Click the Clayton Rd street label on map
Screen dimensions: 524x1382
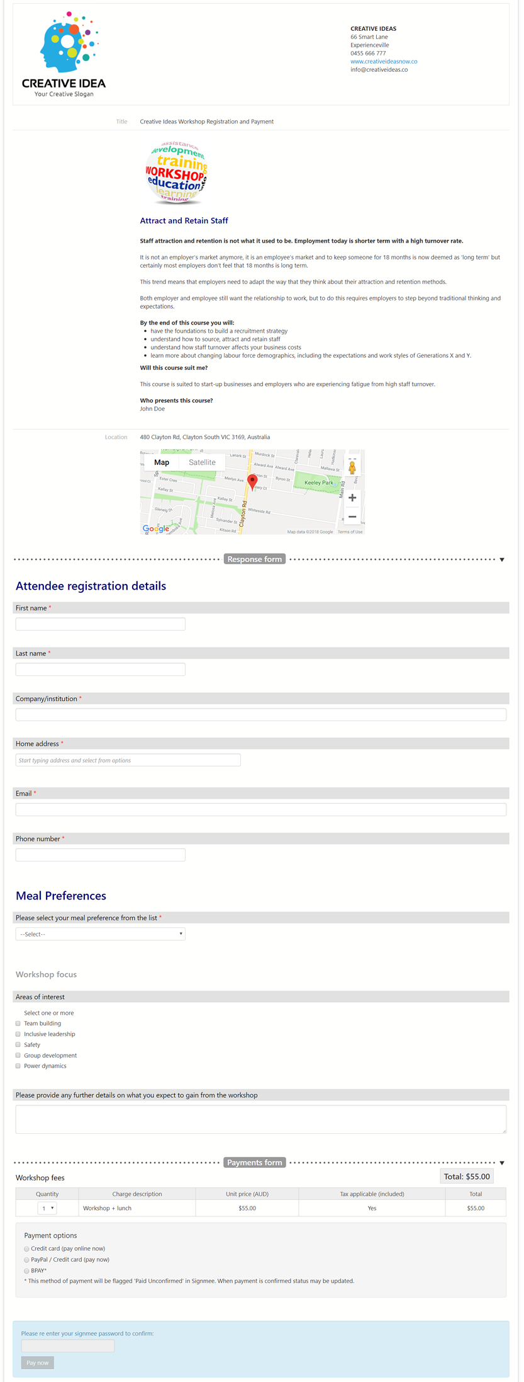pos(244,513)
